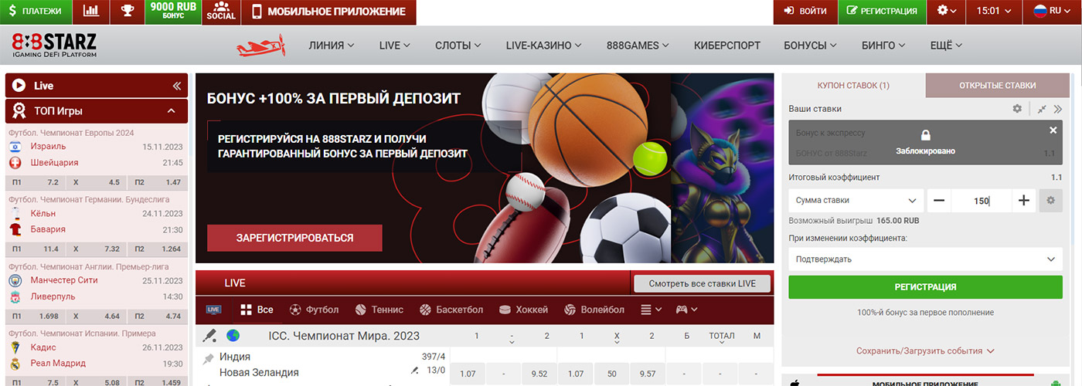Viewport: 1082px width, 386px height.
Task: Open the more-sports list dropdown icon
Action: coord(652,310)
